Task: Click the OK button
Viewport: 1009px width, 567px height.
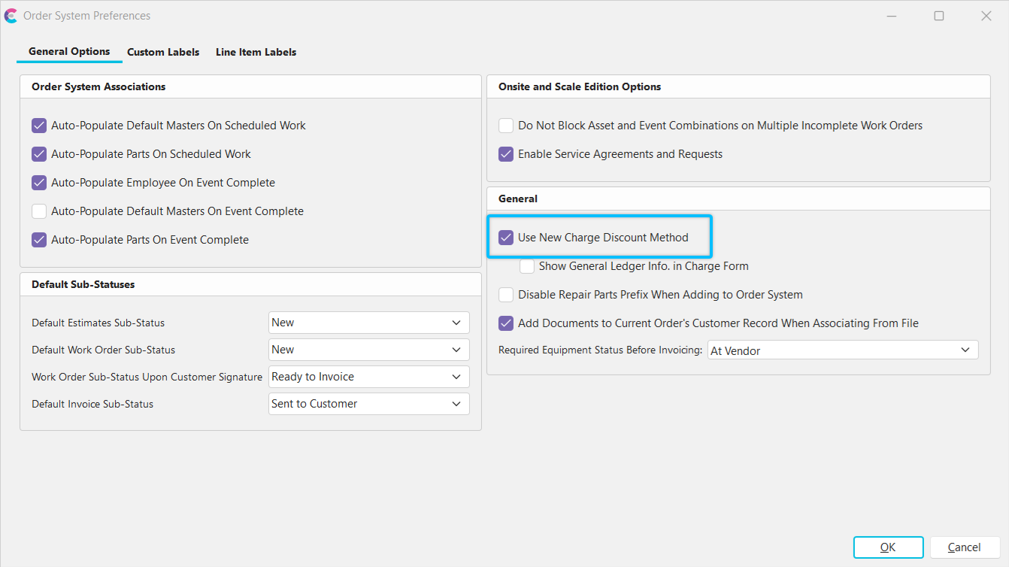Action: [x=888, y=547]
